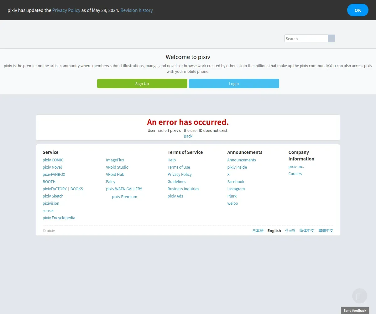
Task: Open Plurk link
Action: coord(232,196)
